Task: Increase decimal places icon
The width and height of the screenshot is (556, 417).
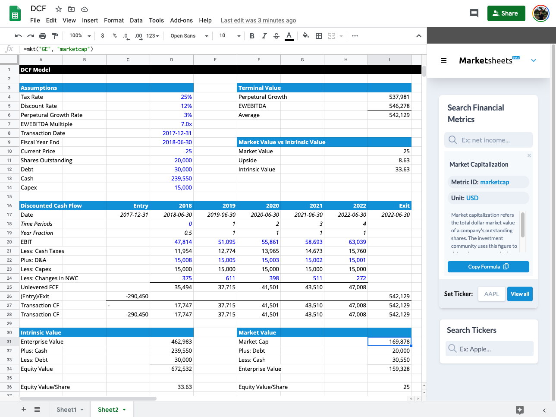Action: click(x=138, y=36)
